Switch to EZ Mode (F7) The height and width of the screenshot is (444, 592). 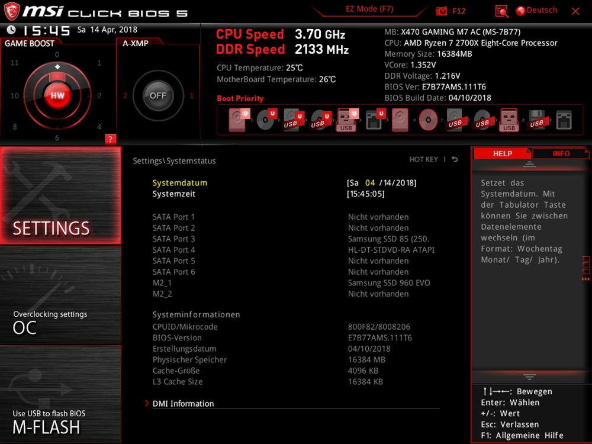pyautogui.click(x=369, y=9)
